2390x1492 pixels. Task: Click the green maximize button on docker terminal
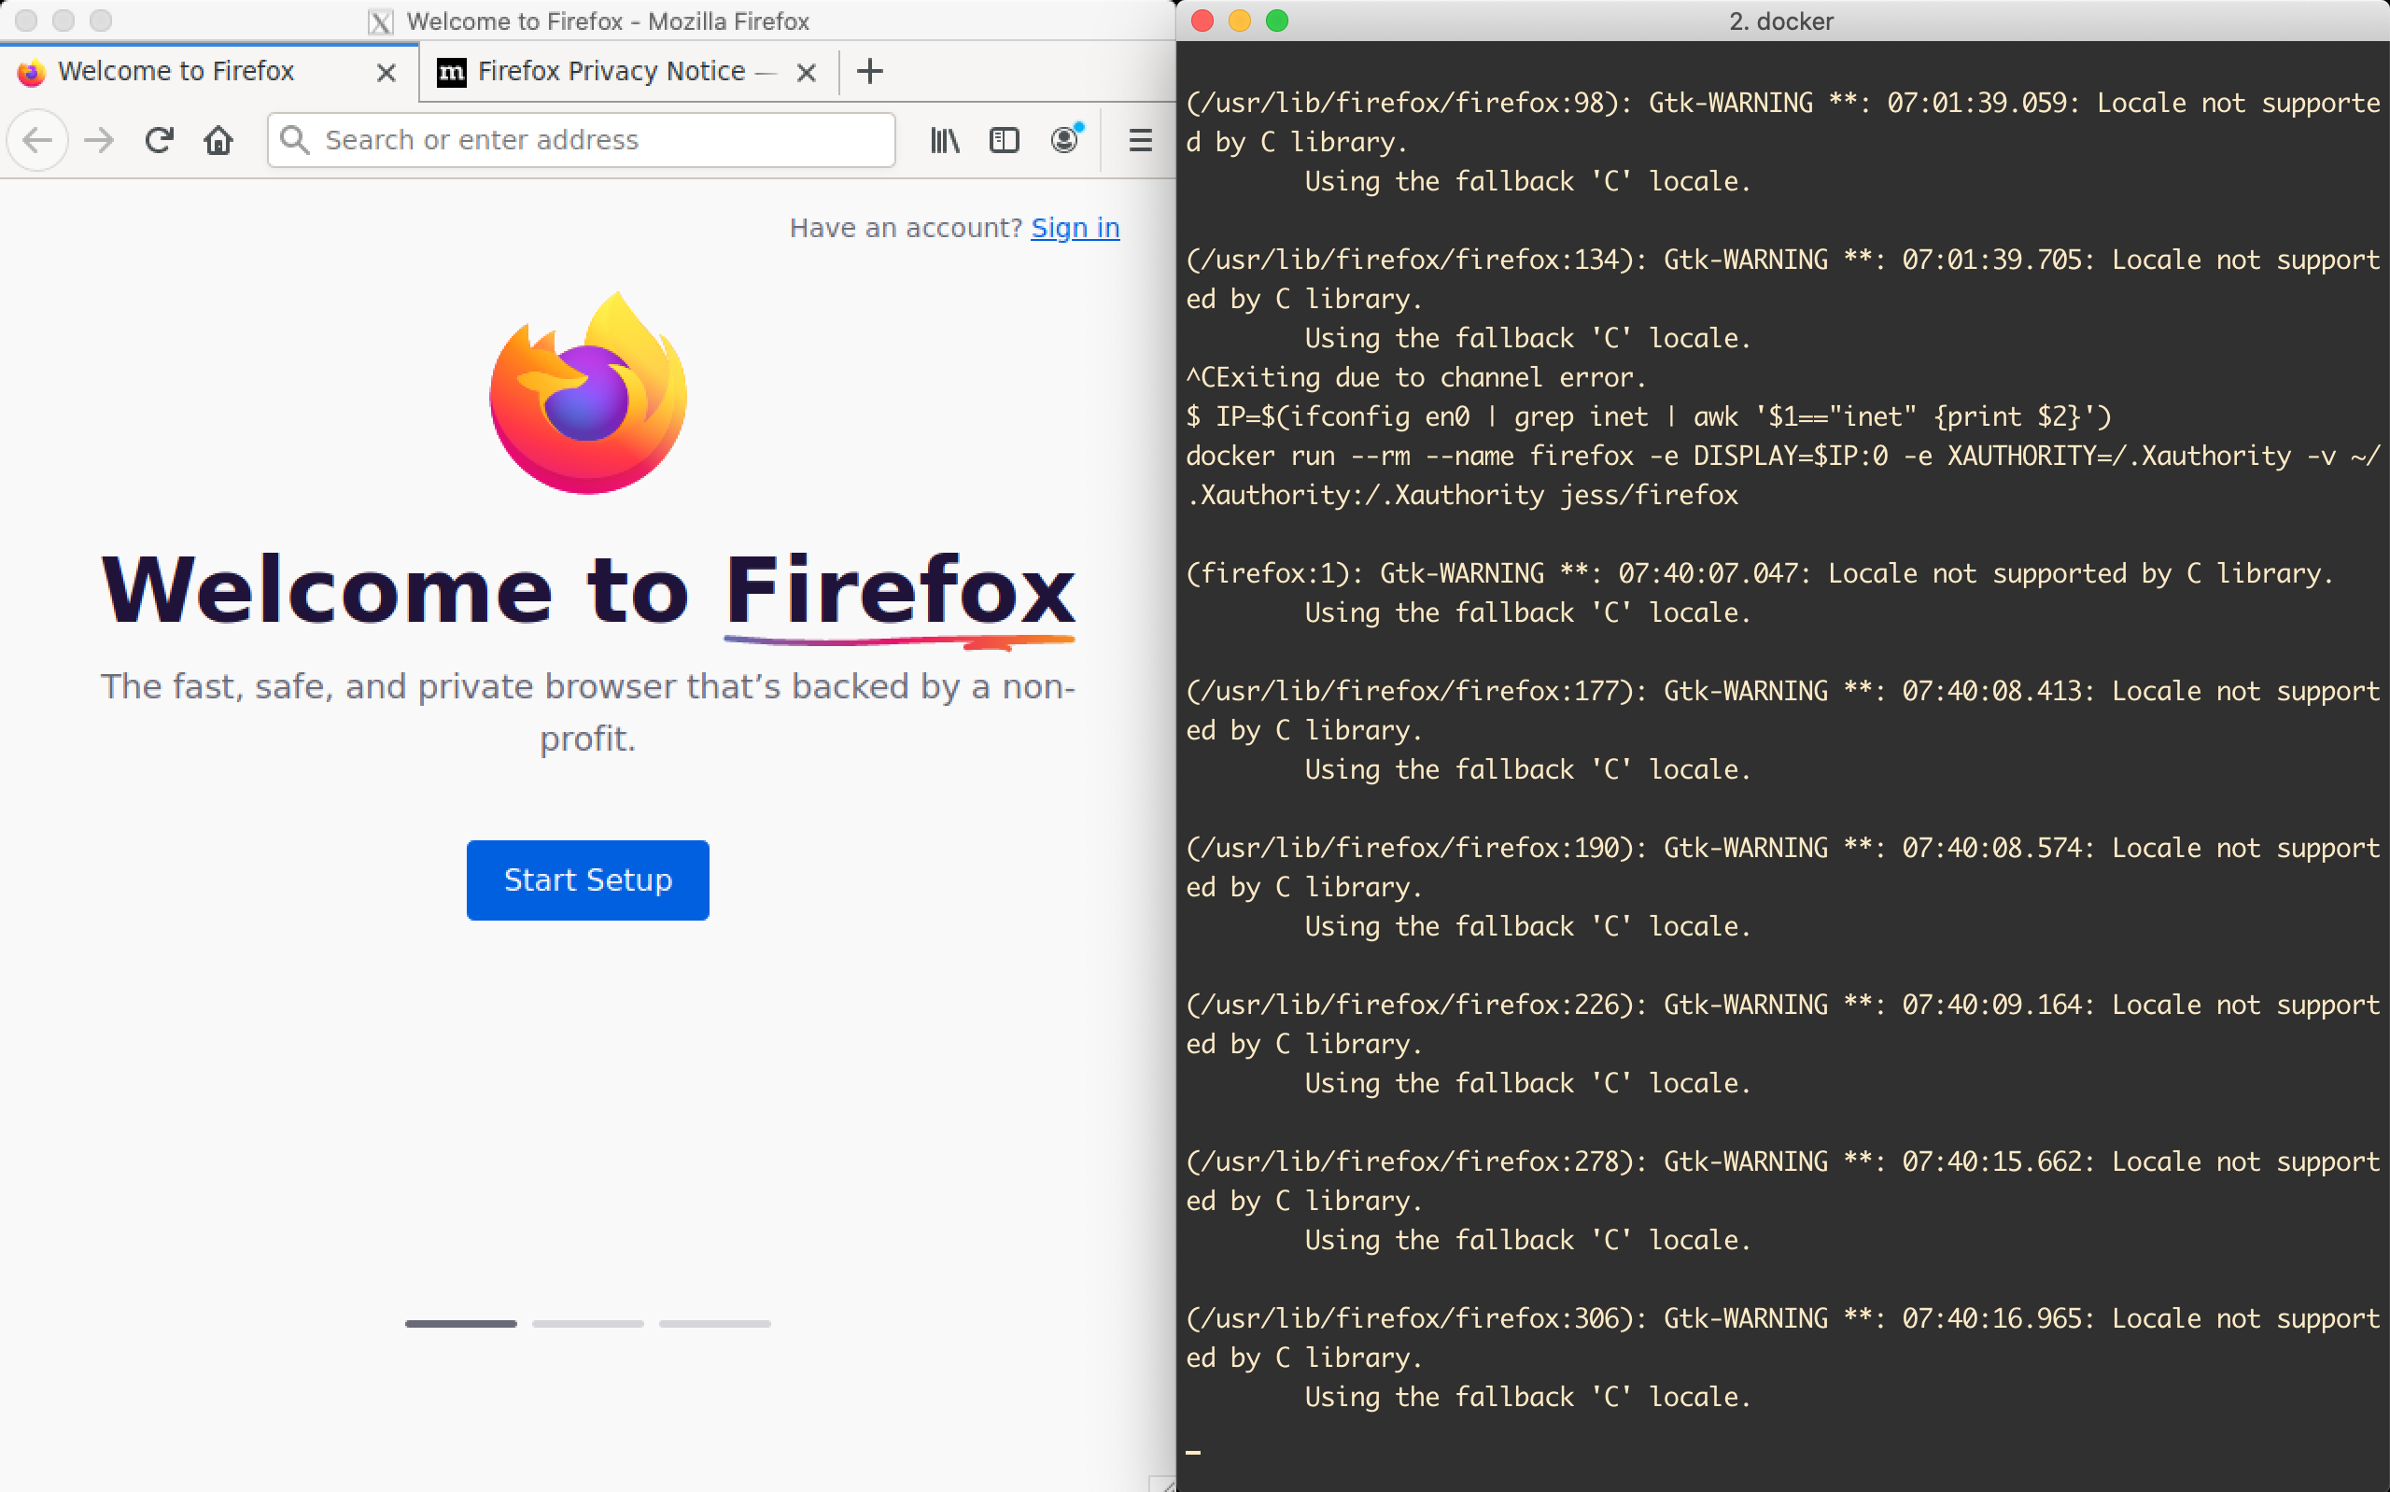1276,21
